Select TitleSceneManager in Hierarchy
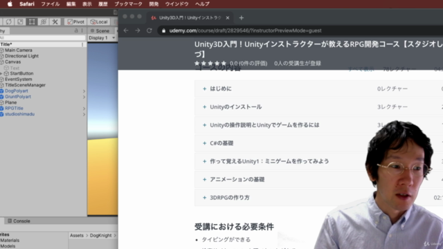This screenshot has height=249, width=443. [x=25, y=85]
